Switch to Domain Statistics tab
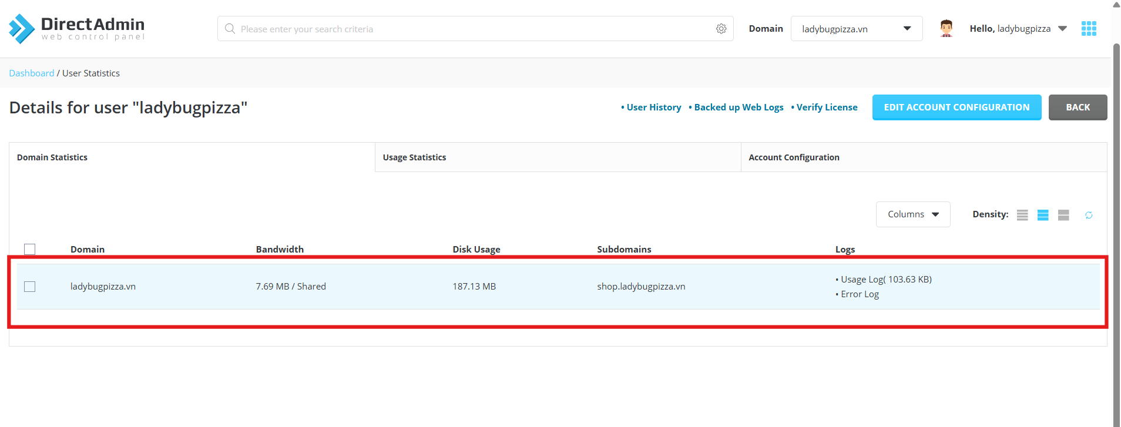The width and height of the screenshot is (1121, 427). click(192, 157)
